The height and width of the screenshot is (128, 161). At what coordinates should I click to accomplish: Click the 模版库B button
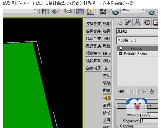(93, 61)
